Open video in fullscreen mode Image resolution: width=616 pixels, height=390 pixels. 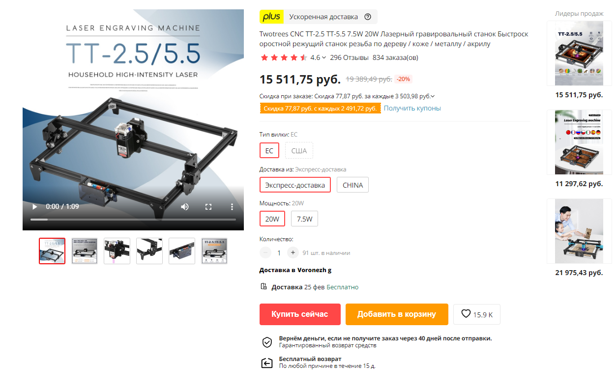pyautogui.click(x=208, y=207)
